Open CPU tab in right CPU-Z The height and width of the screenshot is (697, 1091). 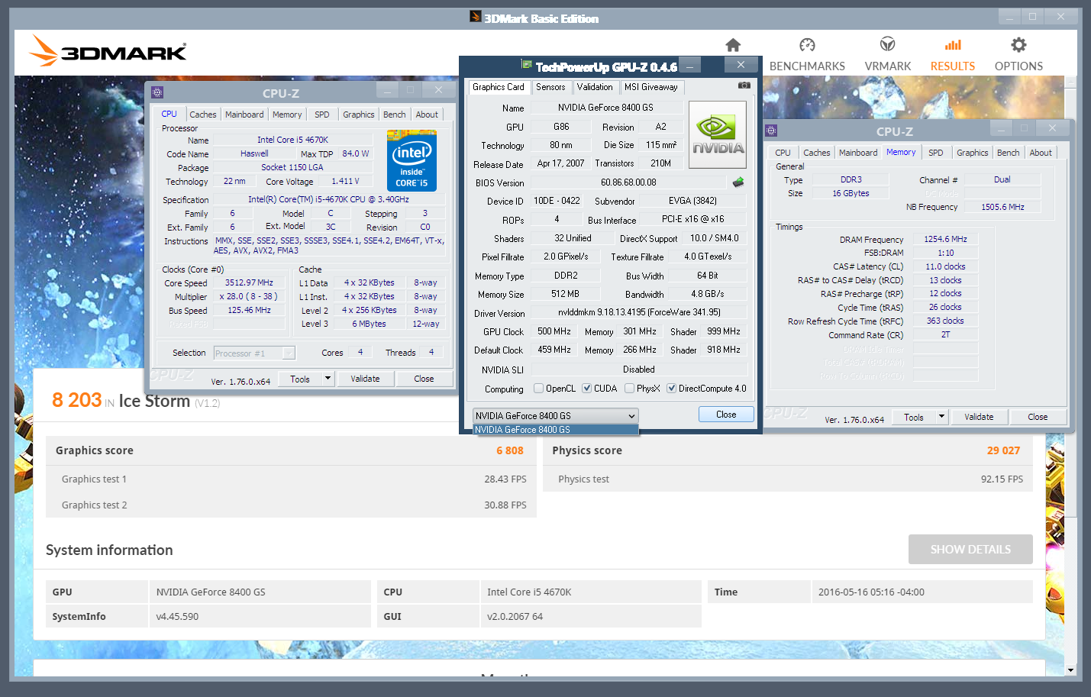pos(783,153)
